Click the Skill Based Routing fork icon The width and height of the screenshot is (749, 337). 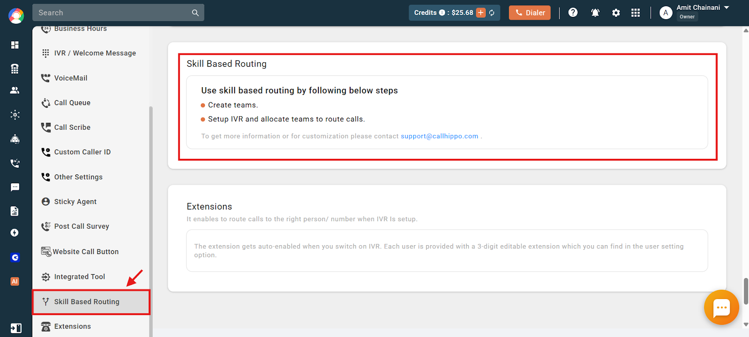(x=45, y=301)
